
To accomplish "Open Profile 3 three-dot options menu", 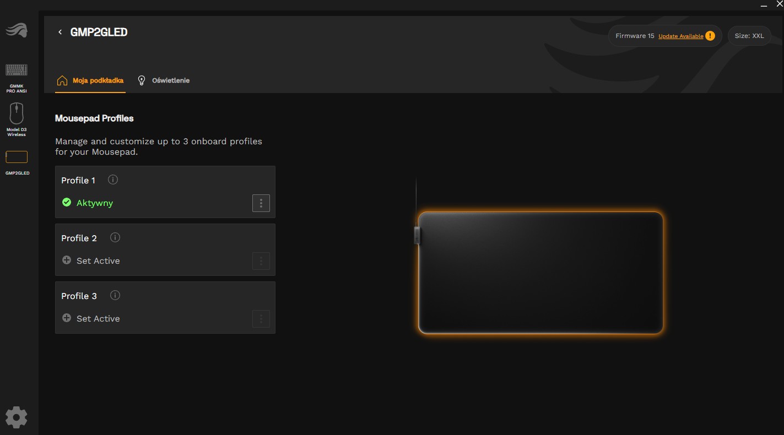I will 261,319.
